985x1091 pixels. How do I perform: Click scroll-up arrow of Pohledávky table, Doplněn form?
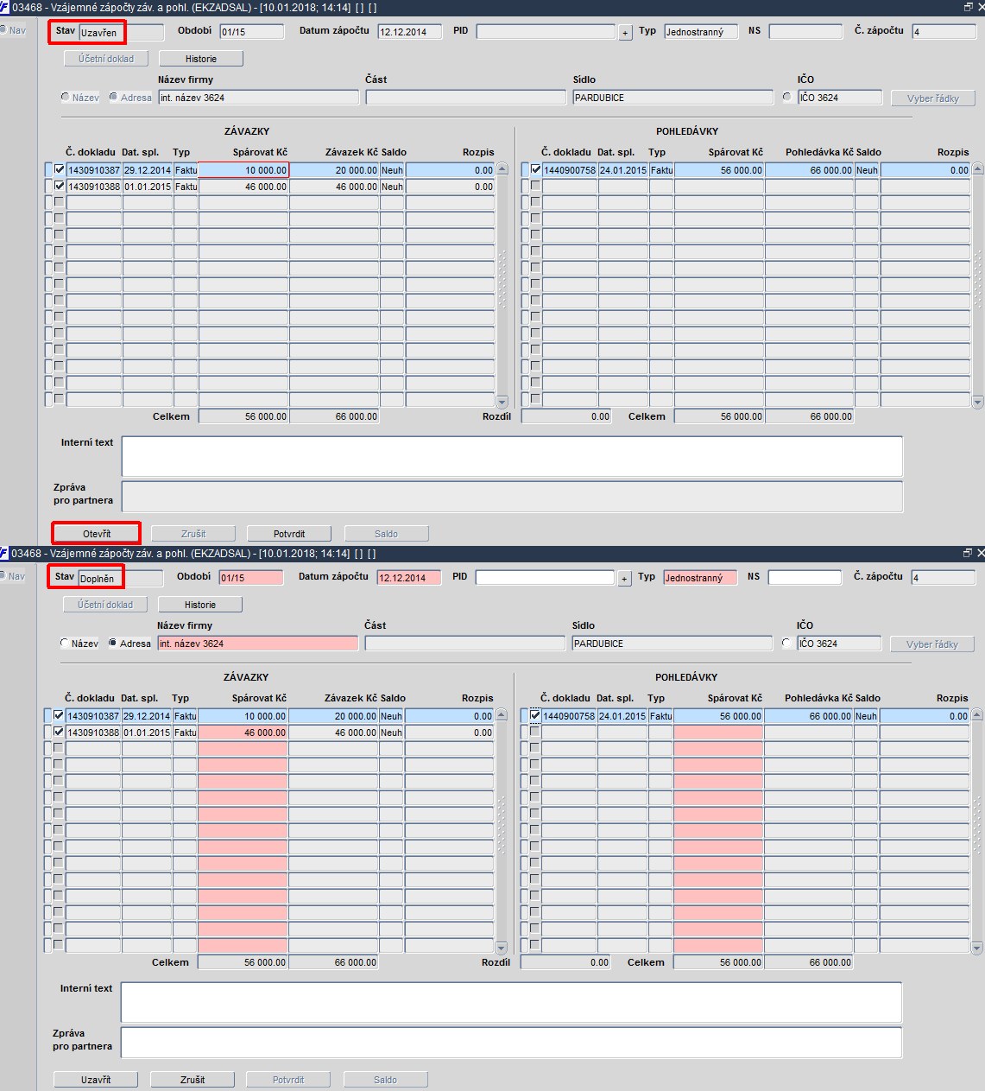pos(977,715)
